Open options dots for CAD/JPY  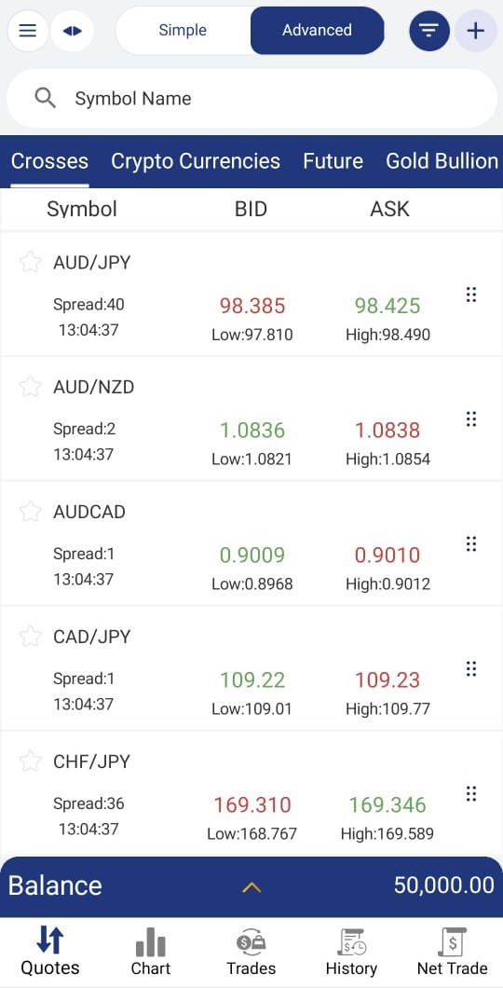pos(471,668)
